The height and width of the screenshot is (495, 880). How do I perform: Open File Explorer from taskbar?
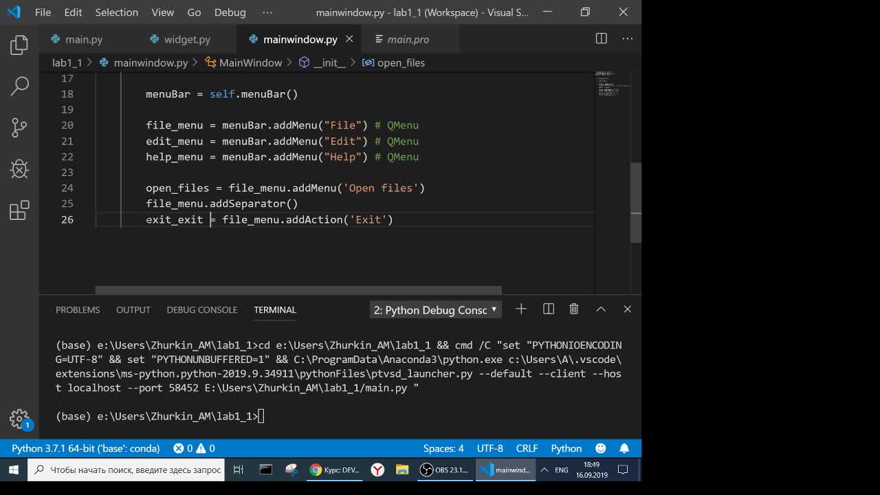point(403,470)
